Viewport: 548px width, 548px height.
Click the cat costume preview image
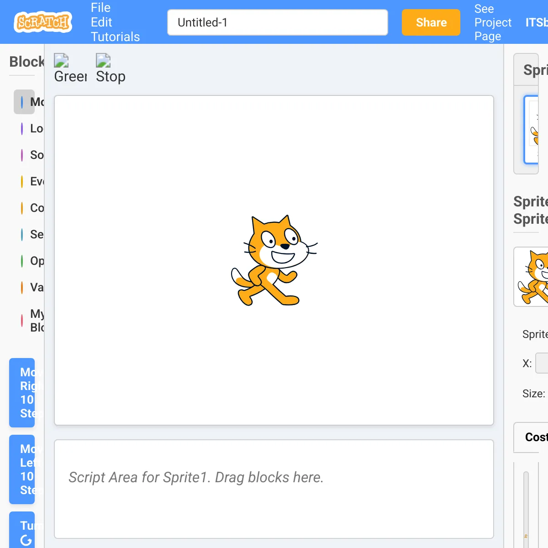coord(531,277)
